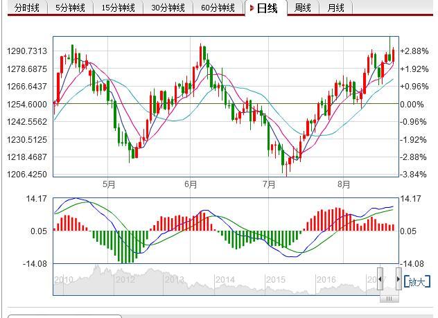Click the 8月 label on date axis
This screenshot has width=438, height=318.
(x=344, y=185)
